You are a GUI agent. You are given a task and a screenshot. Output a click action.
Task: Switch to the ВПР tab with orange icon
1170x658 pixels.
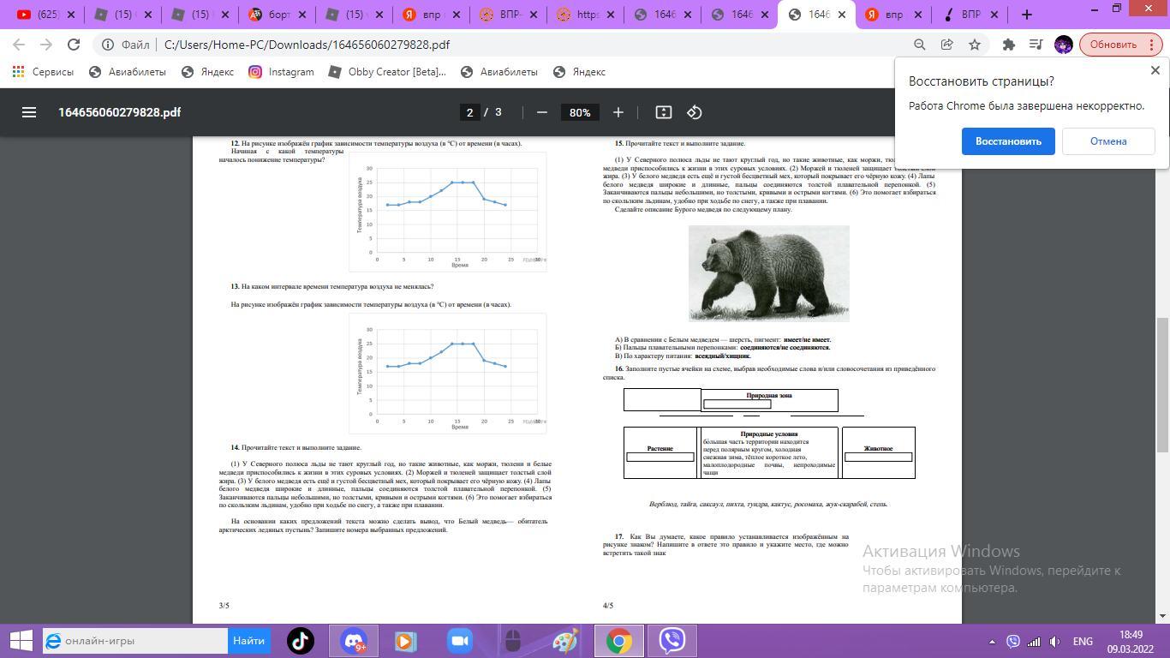pyautogui.click(x=510, y=15)
